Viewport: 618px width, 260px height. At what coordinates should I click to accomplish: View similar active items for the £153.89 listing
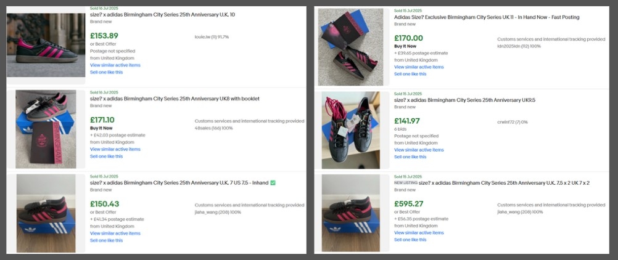click(x=115, y=65)
